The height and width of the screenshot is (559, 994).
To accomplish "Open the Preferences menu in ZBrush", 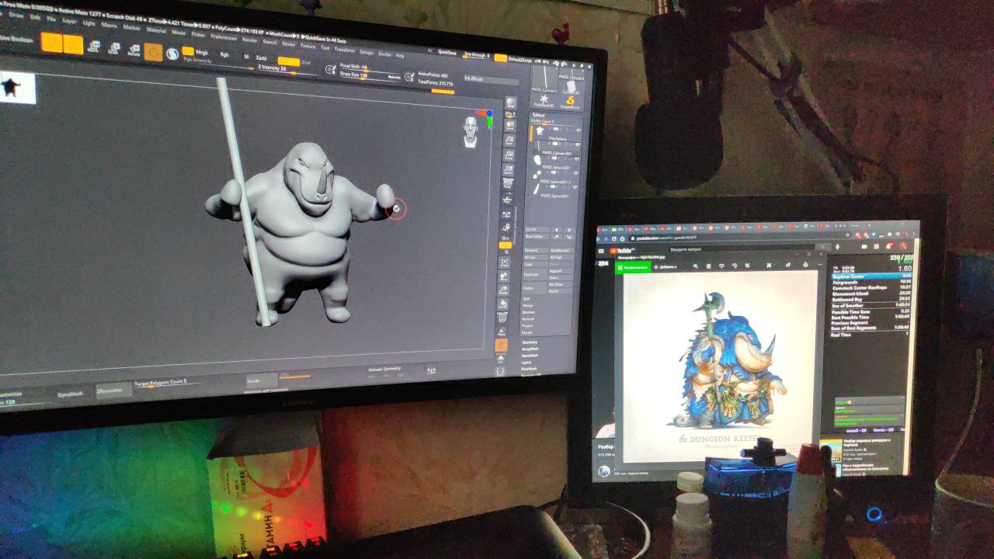I will tap(224, 37).
